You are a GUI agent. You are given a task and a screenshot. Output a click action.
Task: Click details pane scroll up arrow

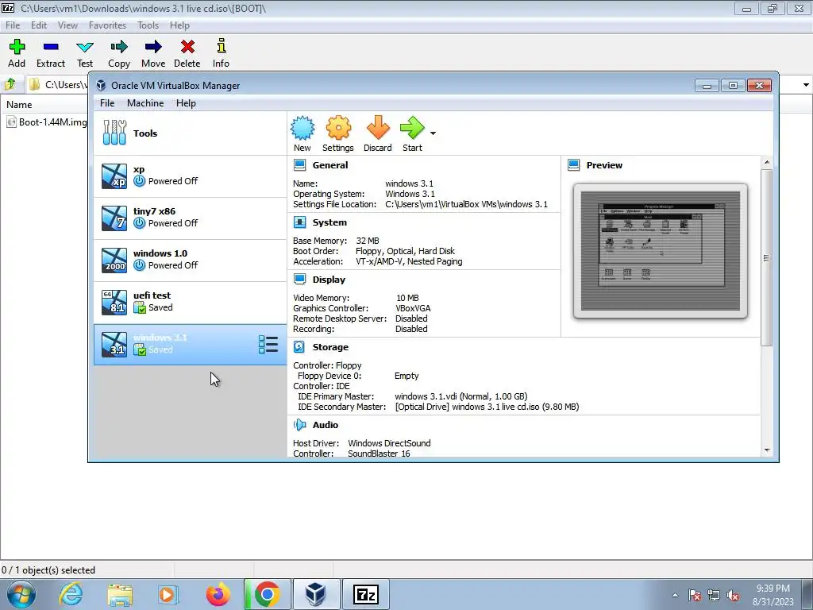[x=767, y=162]
